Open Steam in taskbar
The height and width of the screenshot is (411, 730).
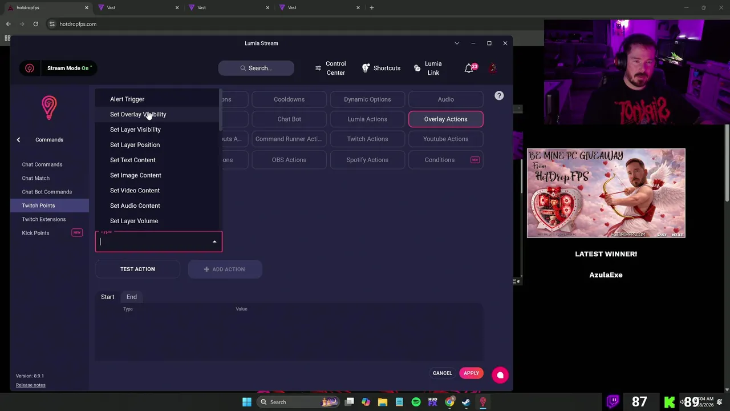pyautogui.click(x=466, y=402)
